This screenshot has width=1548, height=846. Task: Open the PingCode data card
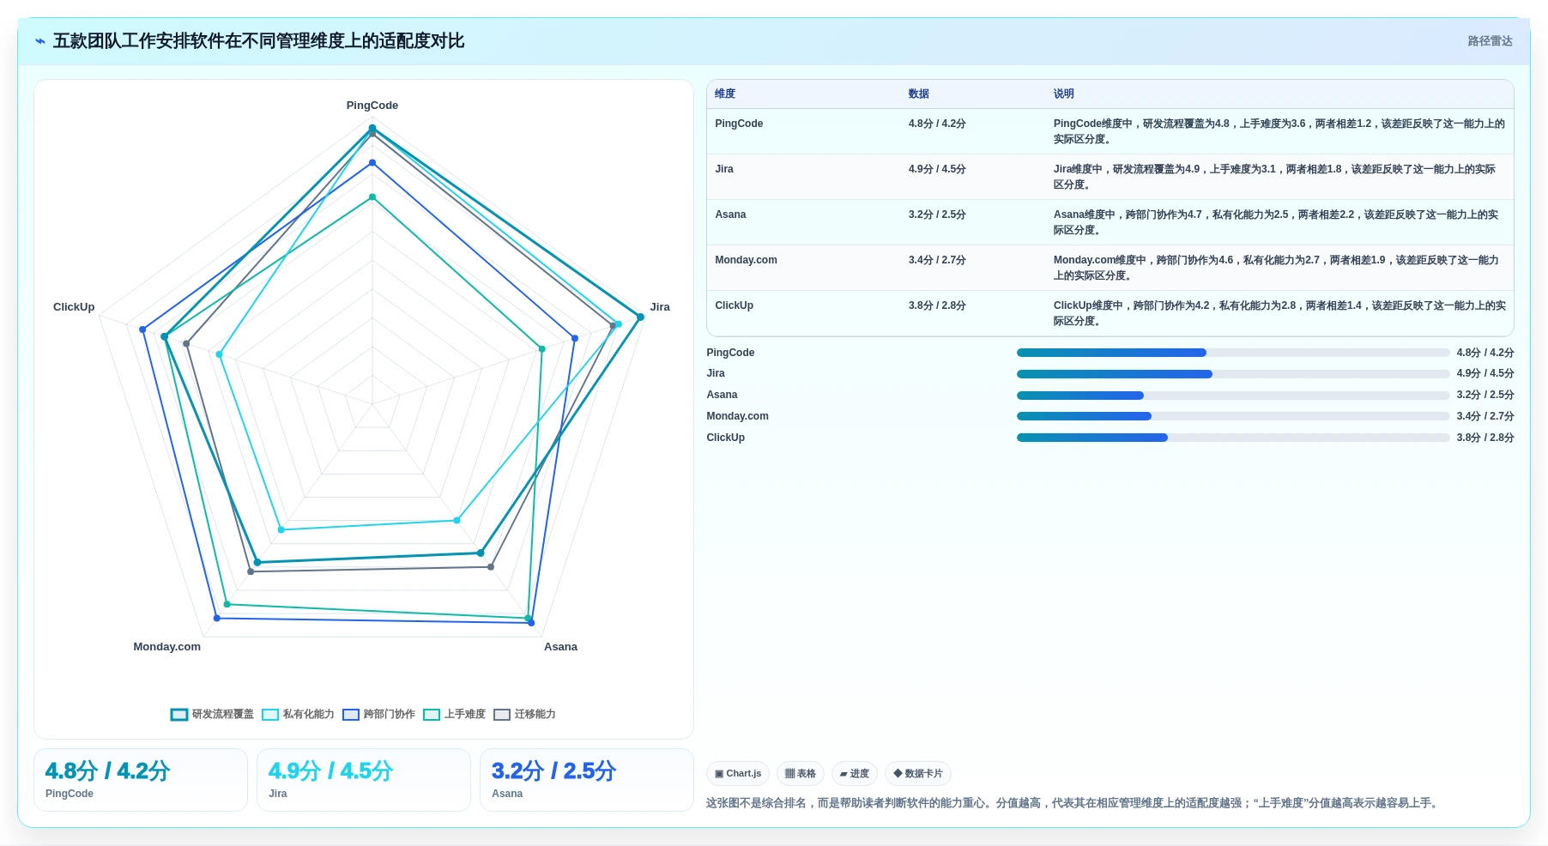(141, 780)
